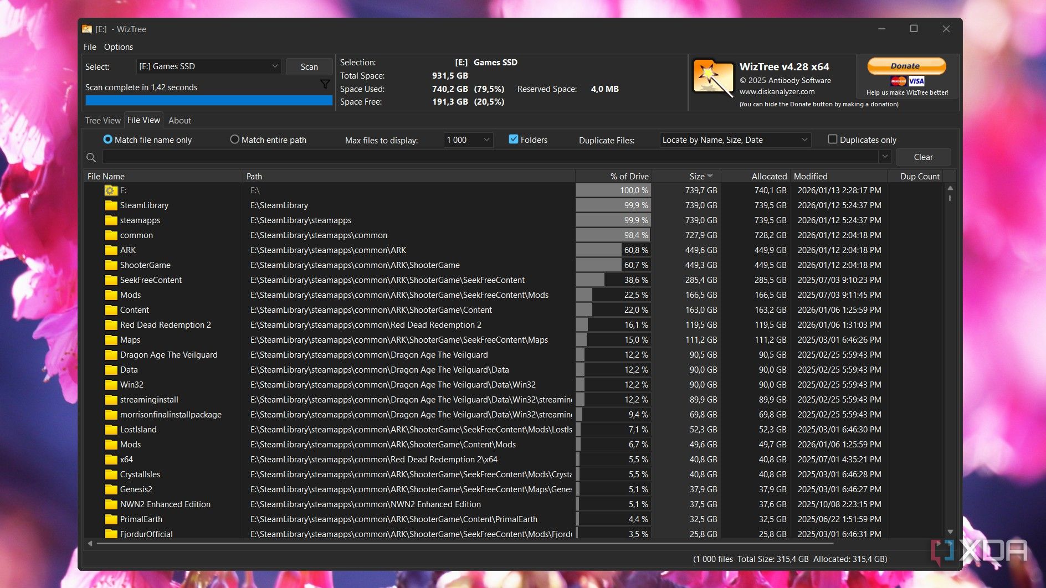Click the filter funnel icon
Image resolution: width=1046 pixels, height=588 pixels.
(325, 84)
